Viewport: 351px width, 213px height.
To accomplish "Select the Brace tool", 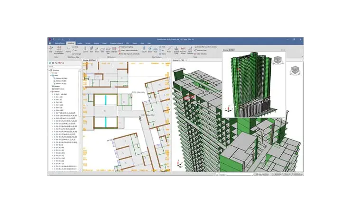I will coord(163,54).
